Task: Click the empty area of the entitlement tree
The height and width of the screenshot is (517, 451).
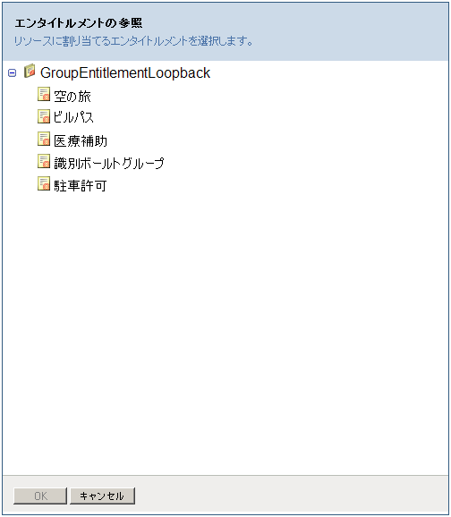Action: (225, 330)
